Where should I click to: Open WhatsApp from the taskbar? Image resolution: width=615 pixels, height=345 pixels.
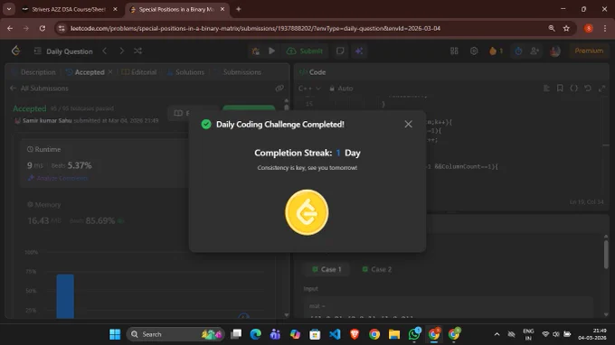click(414, 334)
